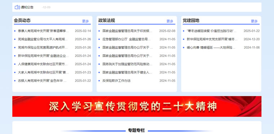
Task: Open 更多 link in 政策法规 section
Action: coord(170,21)
